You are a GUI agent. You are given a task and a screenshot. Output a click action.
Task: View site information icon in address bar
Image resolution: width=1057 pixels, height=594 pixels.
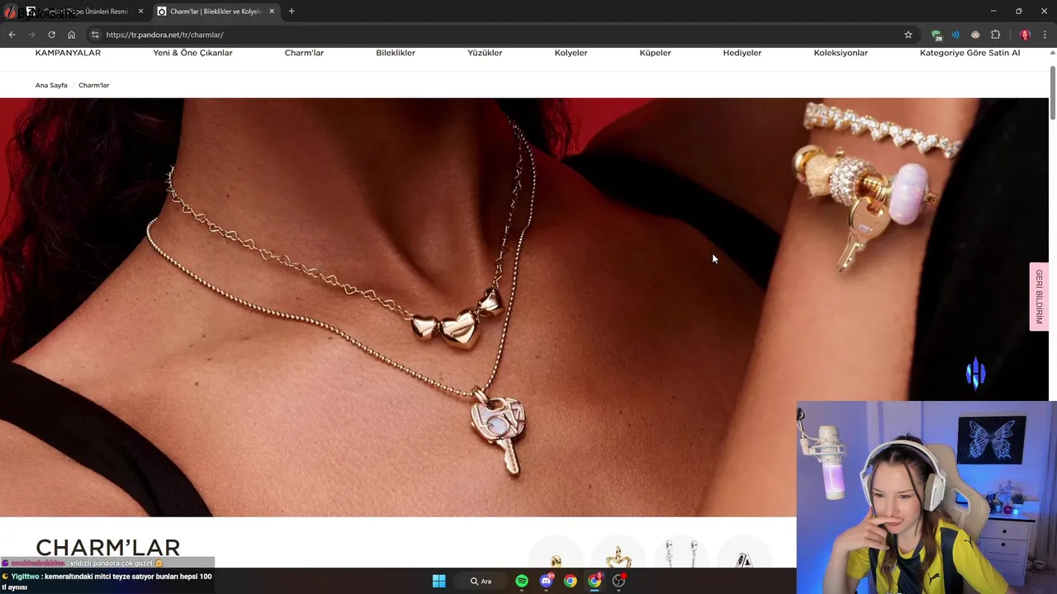(95, 35)
